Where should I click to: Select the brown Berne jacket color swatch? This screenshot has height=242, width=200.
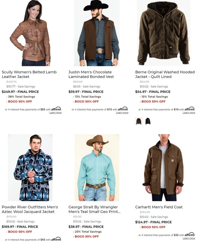pyautogui.click(x=139, y=121)
